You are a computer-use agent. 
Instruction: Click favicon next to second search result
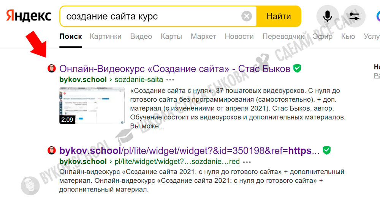click(x=51, y=151)
